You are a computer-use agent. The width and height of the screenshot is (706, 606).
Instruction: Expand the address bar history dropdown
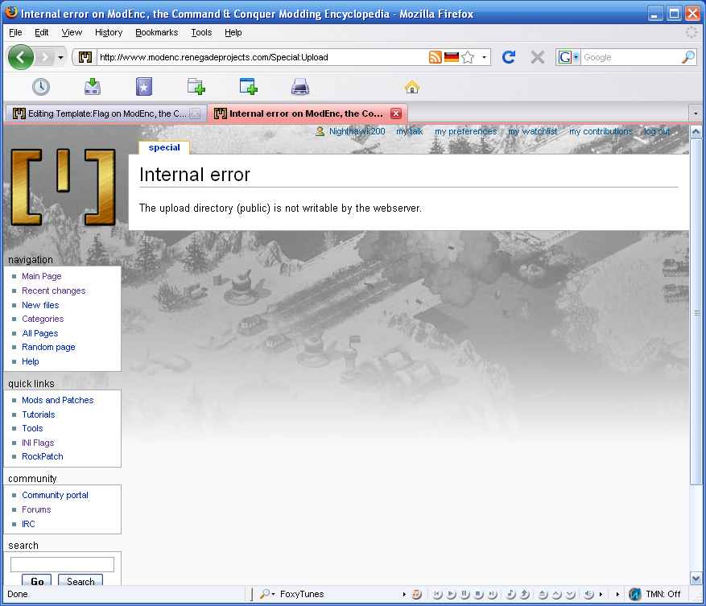pyautogui.click(x=485, y=57)
